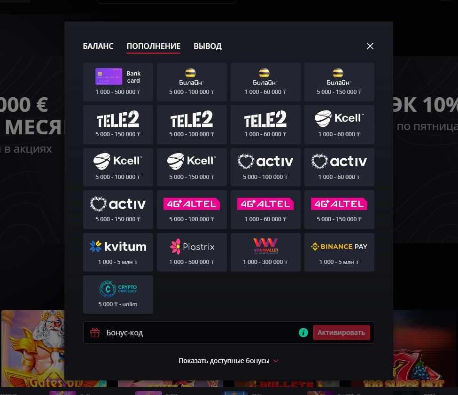This screenshot has height=395, width=458.
Task: Close the deposit dialog with X
Action: coord(370,46)
